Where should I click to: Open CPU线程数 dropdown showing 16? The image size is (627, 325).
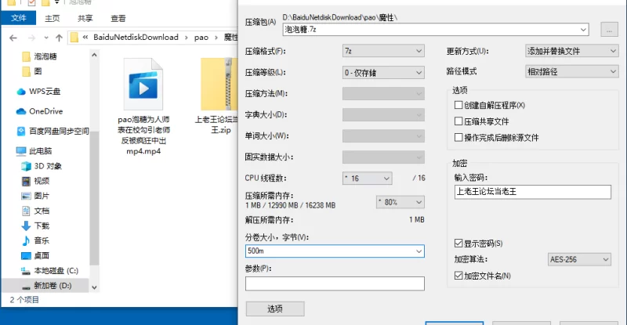pyautogui.click(x=367, y=179)
